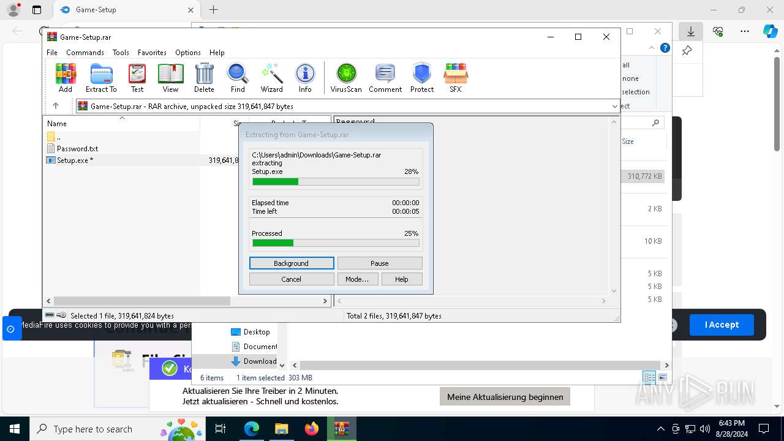Expand the archive path dropdown
784x441 pixels.
coord(615,107)
